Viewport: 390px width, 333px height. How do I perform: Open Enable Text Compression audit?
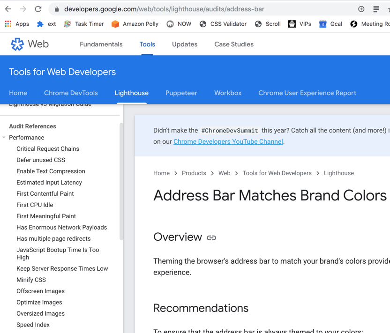point(51,171)
